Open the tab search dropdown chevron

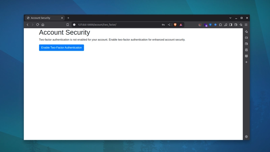(x=230, y=18)
